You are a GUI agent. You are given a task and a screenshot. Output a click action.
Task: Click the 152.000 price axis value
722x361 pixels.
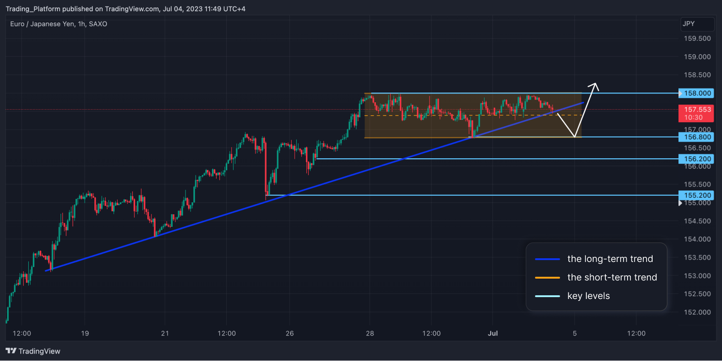(x=697, y=312)
